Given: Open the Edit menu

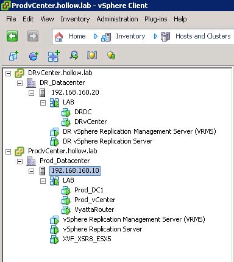Looking at the screenshot, I should pyautogui.click(x=28, y=19).
